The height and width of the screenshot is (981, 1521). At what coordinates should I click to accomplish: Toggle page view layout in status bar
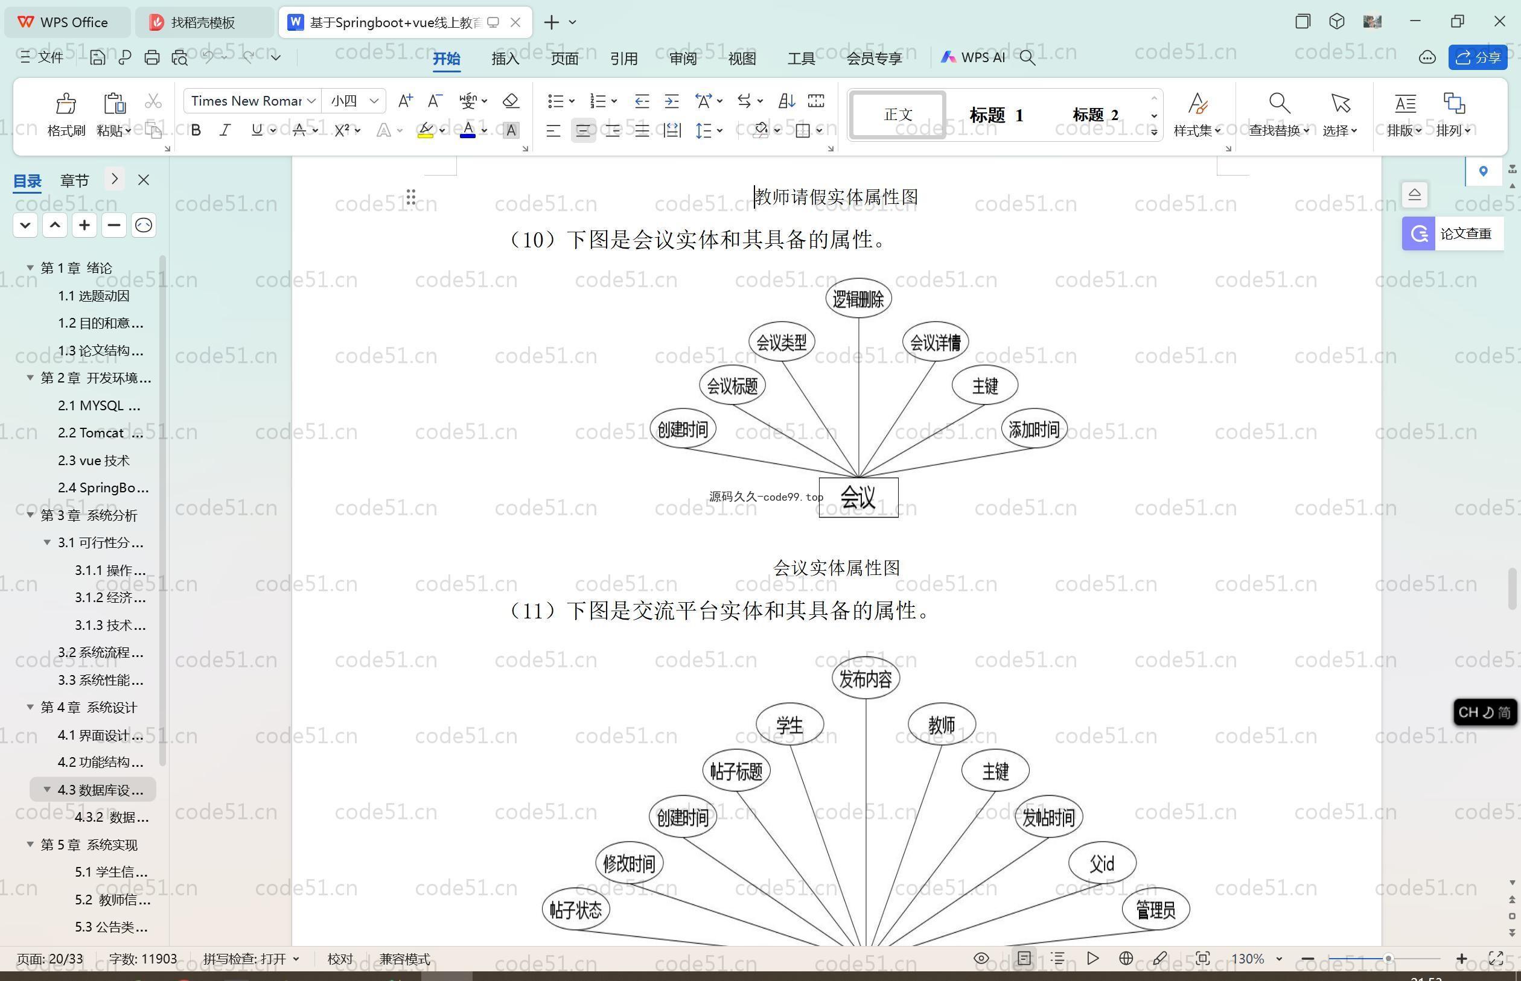click(x=1024, y=958)
